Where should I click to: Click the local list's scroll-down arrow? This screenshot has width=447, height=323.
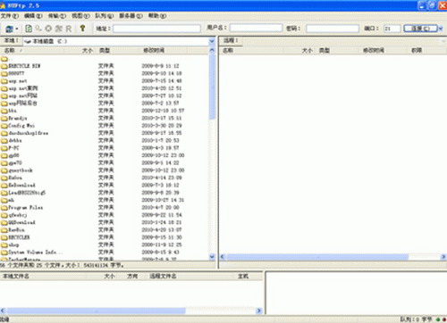[212, 257]
